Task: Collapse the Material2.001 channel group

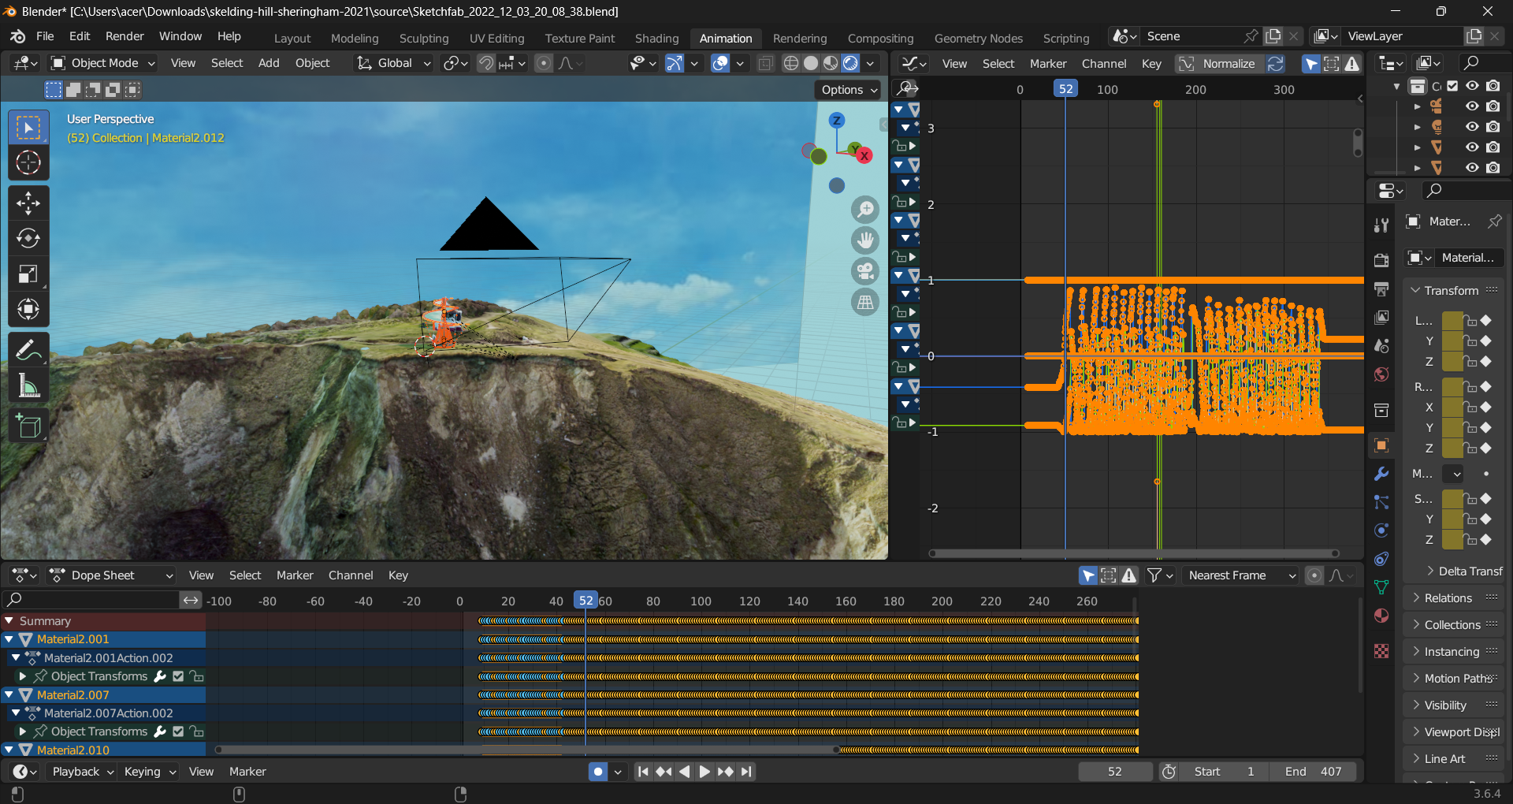Action: [9, 639]
